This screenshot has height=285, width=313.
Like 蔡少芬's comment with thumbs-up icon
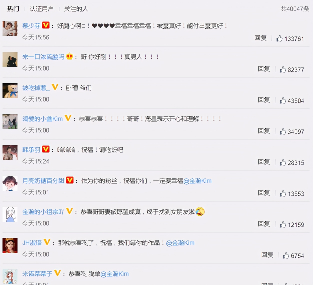pos(279,38)
